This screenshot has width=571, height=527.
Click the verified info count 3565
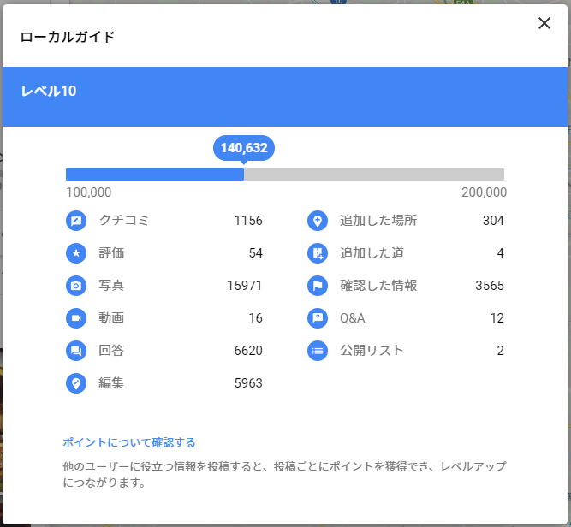(x=490, y=286)
